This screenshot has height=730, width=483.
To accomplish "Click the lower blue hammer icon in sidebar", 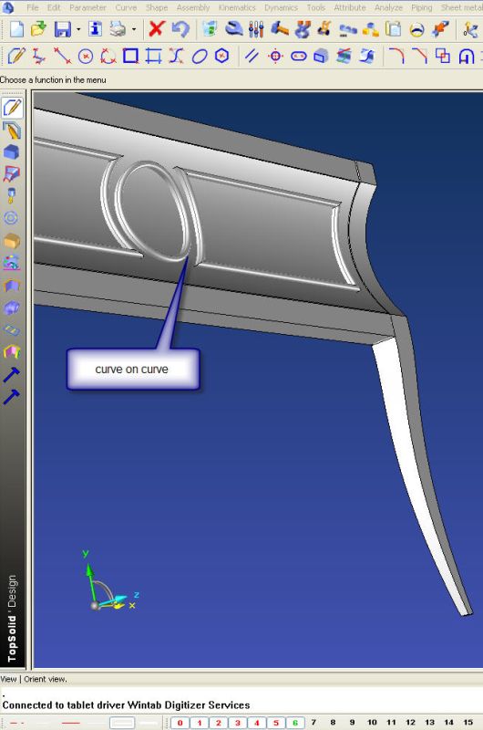I will [12, 397].
